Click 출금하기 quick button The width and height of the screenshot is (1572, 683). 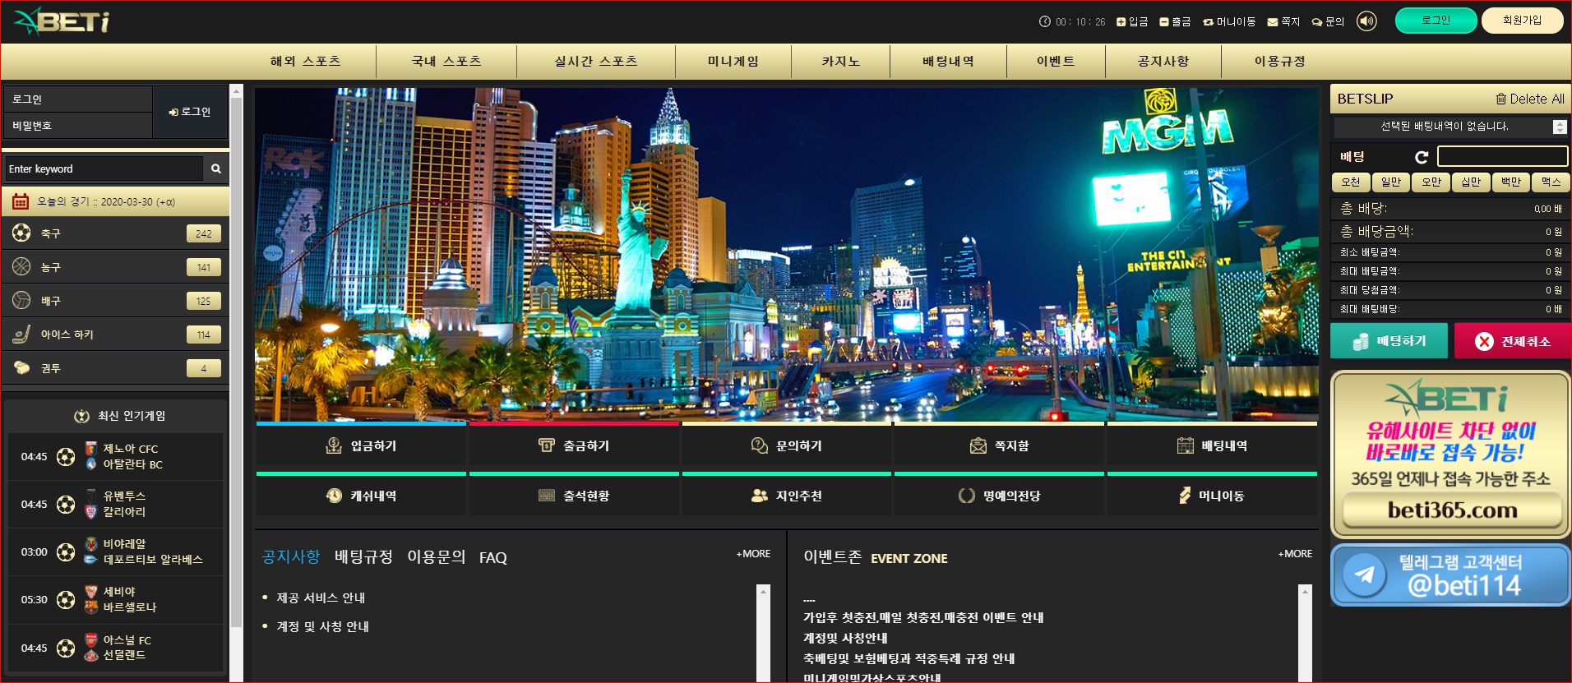pos(574,445)
